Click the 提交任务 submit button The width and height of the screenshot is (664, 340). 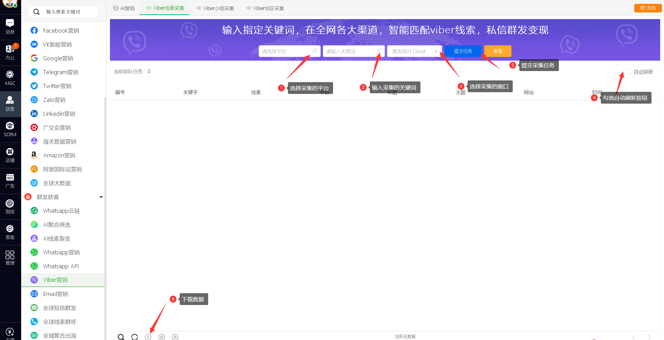(463, 51)
